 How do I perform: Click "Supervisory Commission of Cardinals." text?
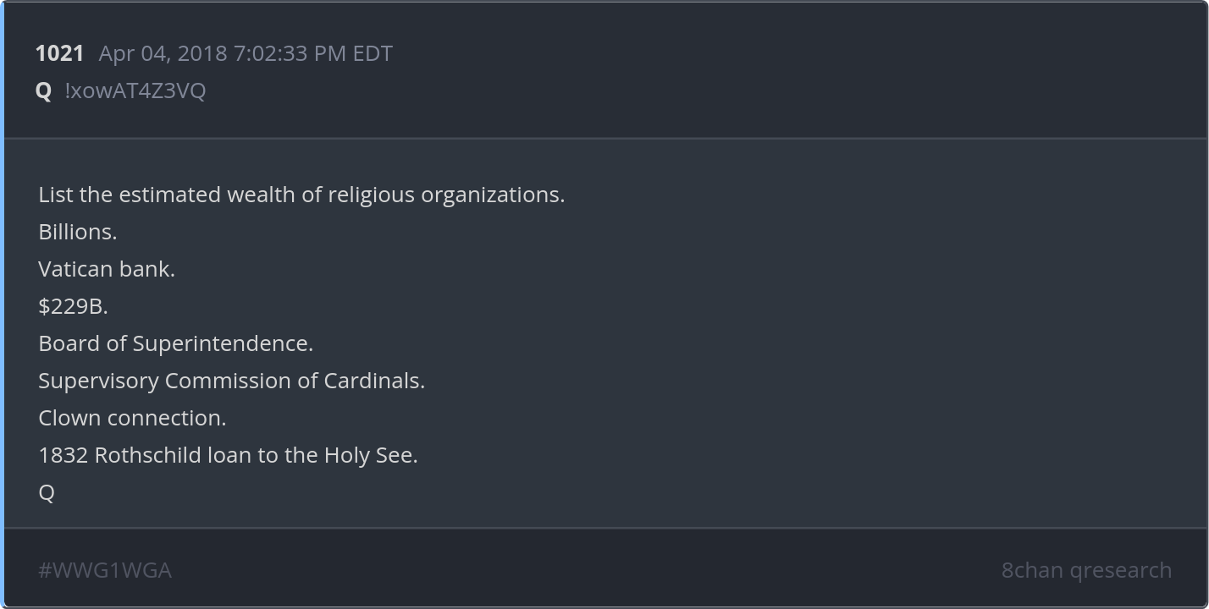[231, 381]
